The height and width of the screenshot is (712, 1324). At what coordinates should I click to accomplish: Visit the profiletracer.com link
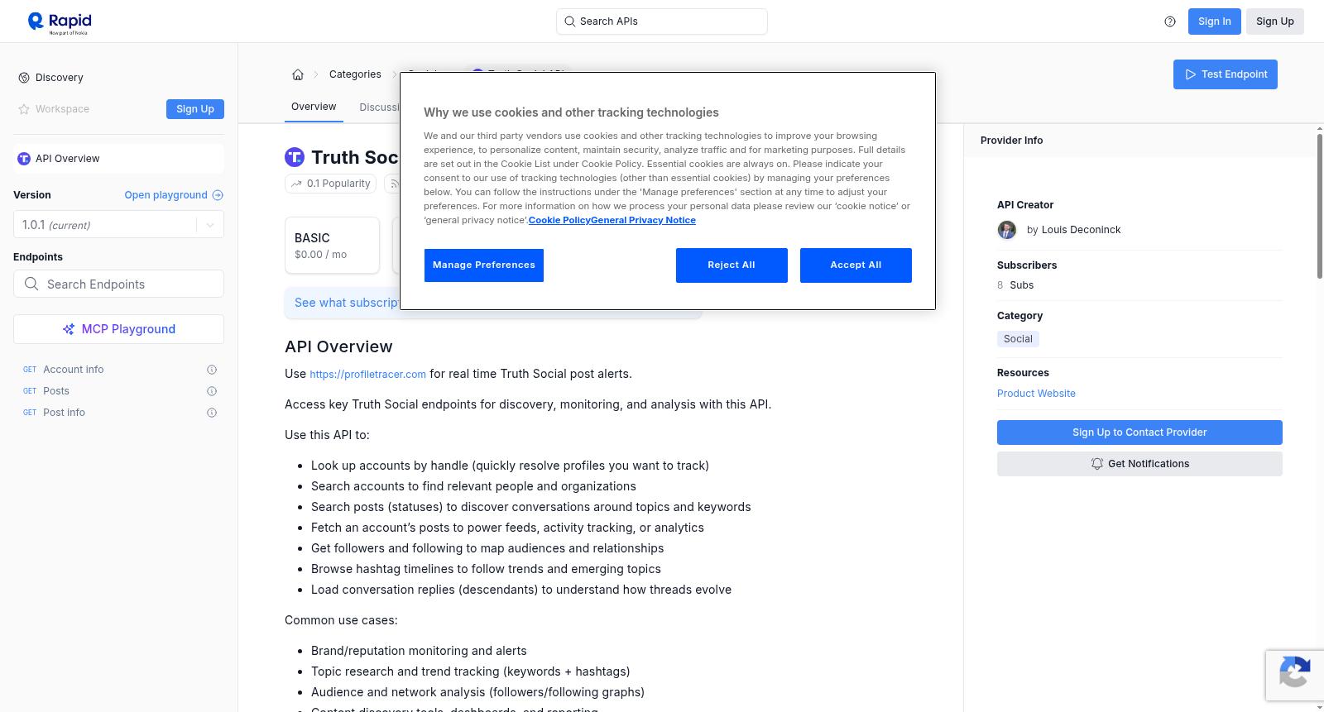[x=367, y=375]
